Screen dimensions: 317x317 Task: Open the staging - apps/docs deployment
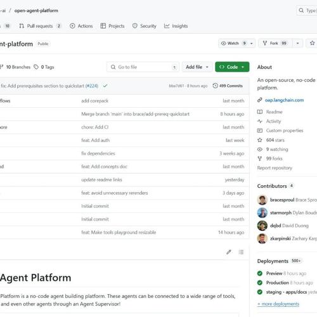287,292
